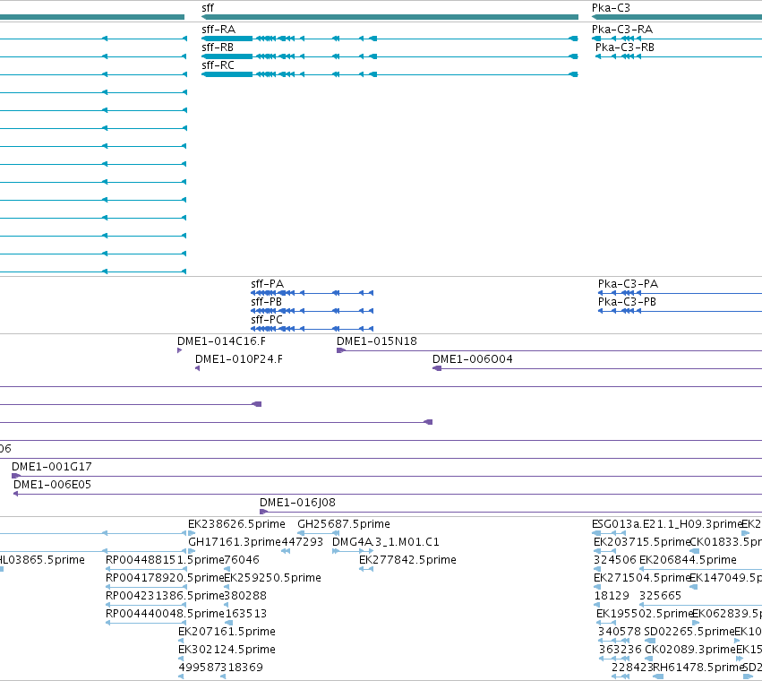The image size is (762, 681).
Task: Click the 340578 EST label
Action: 620,632
